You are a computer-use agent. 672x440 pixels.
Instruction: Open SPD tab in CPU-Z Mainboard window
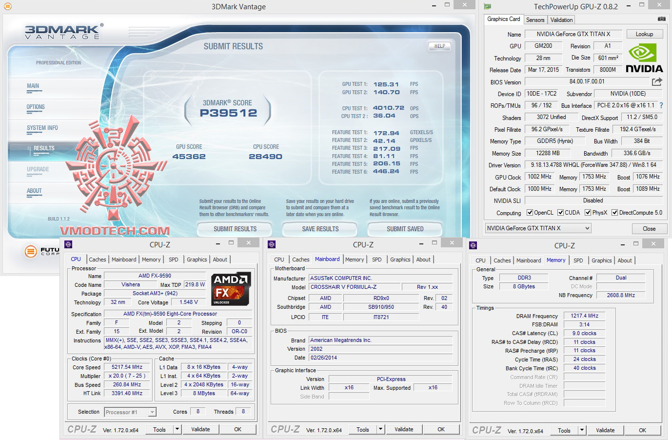coord(376,260)
